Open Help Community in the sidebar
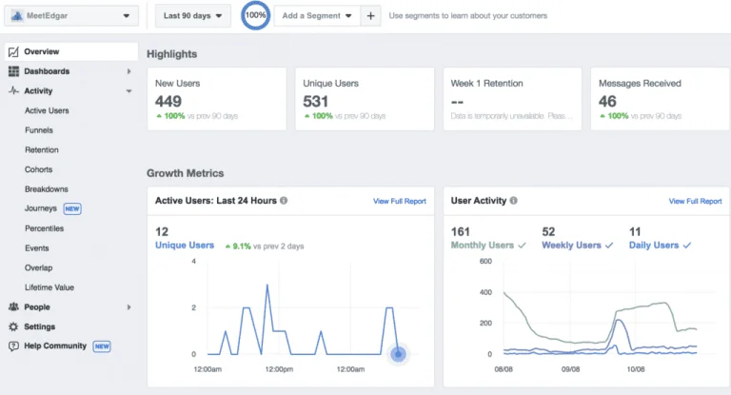 [55, 346]
